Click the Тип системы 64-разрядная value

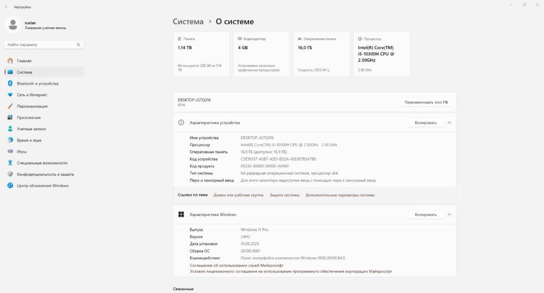point(289,173)
